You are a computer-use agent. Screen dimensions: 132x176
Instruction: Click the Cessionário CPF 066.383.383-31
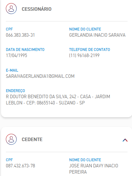click(20, 35)
